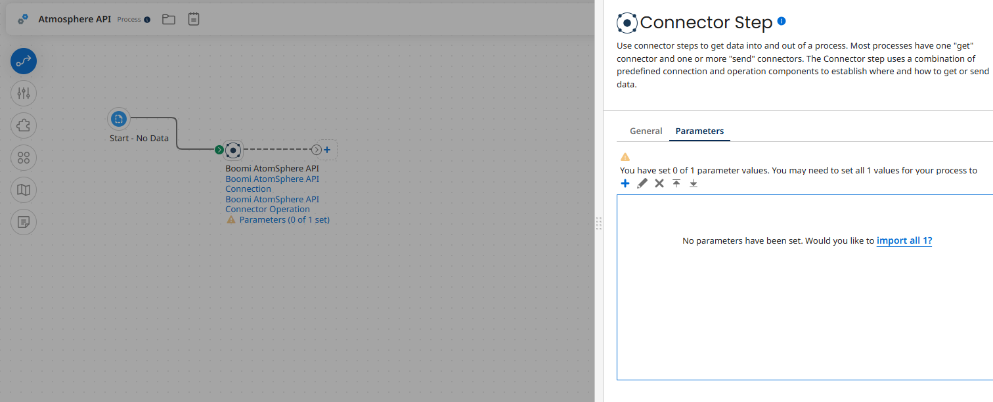Expand the chevron on the connector's output path
This screenshot has height=402, width=993.
pyautogui.click(x=316, y=150)
